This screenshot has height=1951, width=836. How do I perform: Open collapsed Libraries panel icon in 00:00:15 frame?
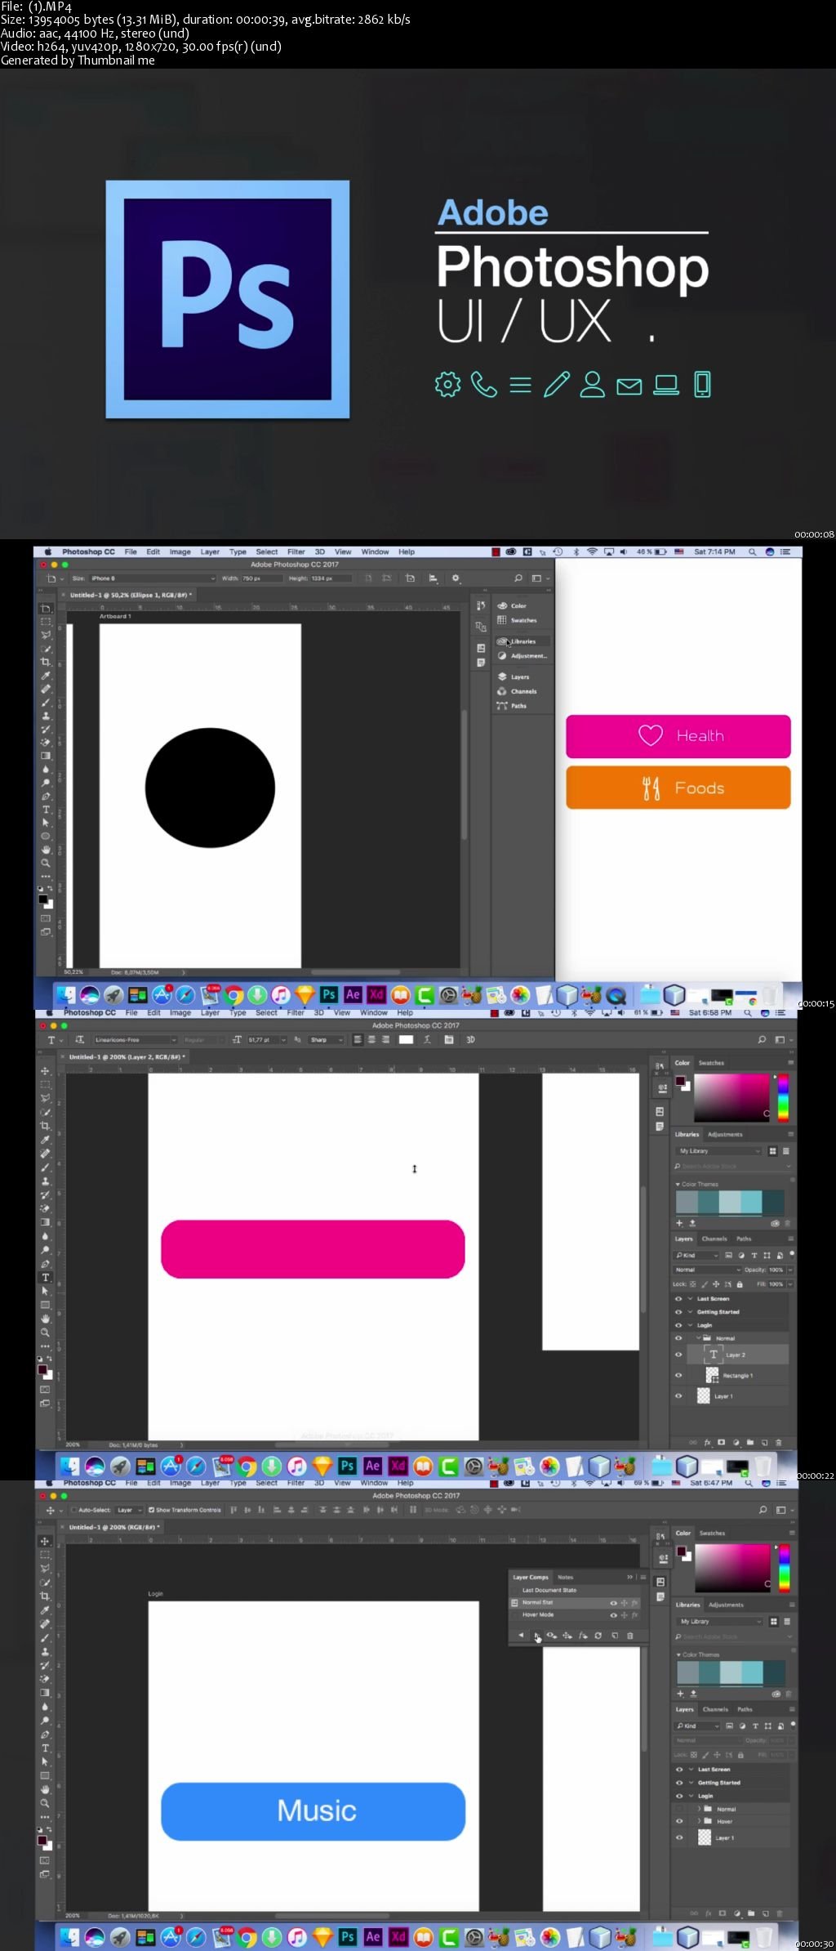pos(502,641)
